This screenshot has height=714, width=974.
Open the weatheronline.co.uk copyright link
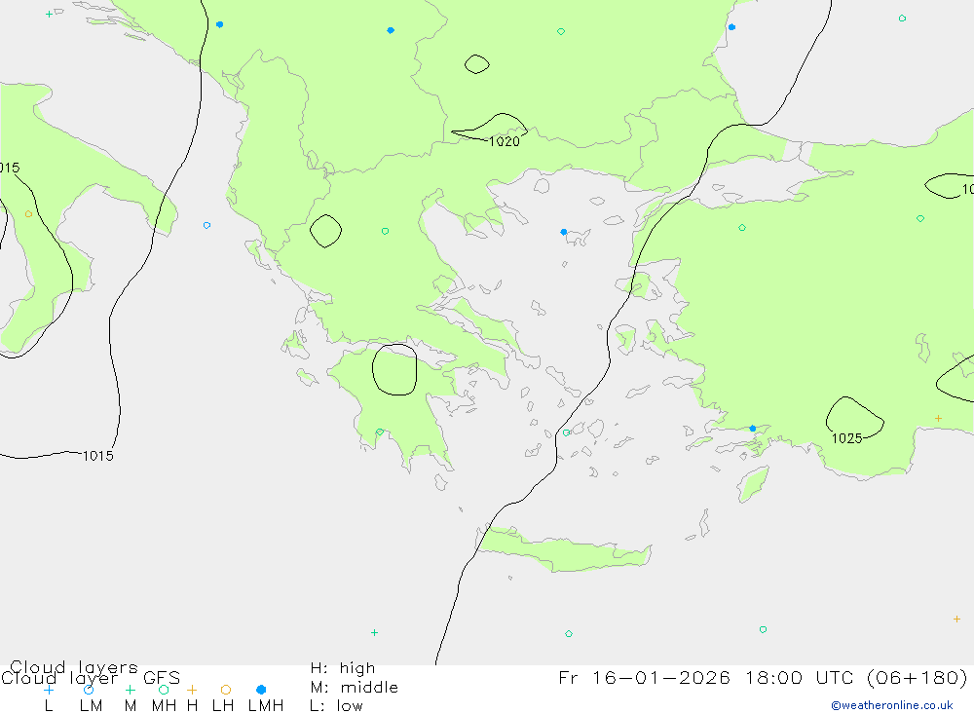pos(892,705)
